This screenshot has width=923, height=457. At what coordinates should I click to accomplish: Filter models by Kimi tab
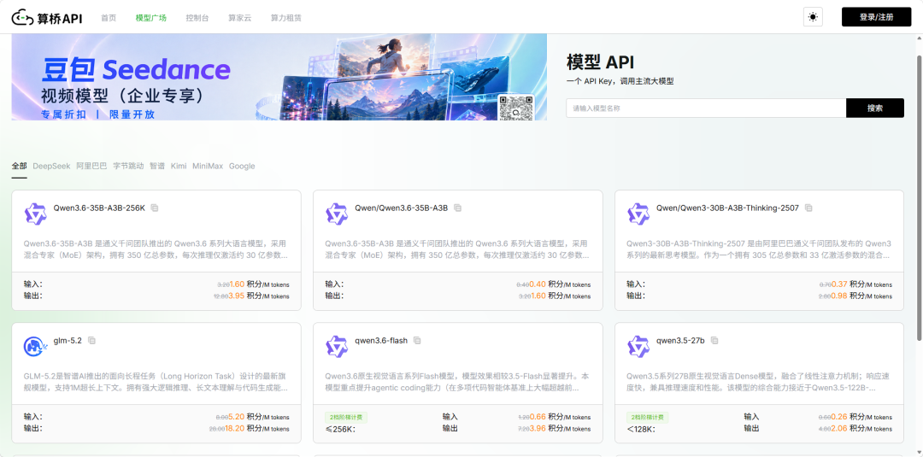point(179,167)
